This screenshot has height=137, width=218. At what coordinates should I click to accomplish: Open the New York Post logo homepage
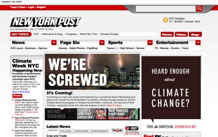pos(45,22)
